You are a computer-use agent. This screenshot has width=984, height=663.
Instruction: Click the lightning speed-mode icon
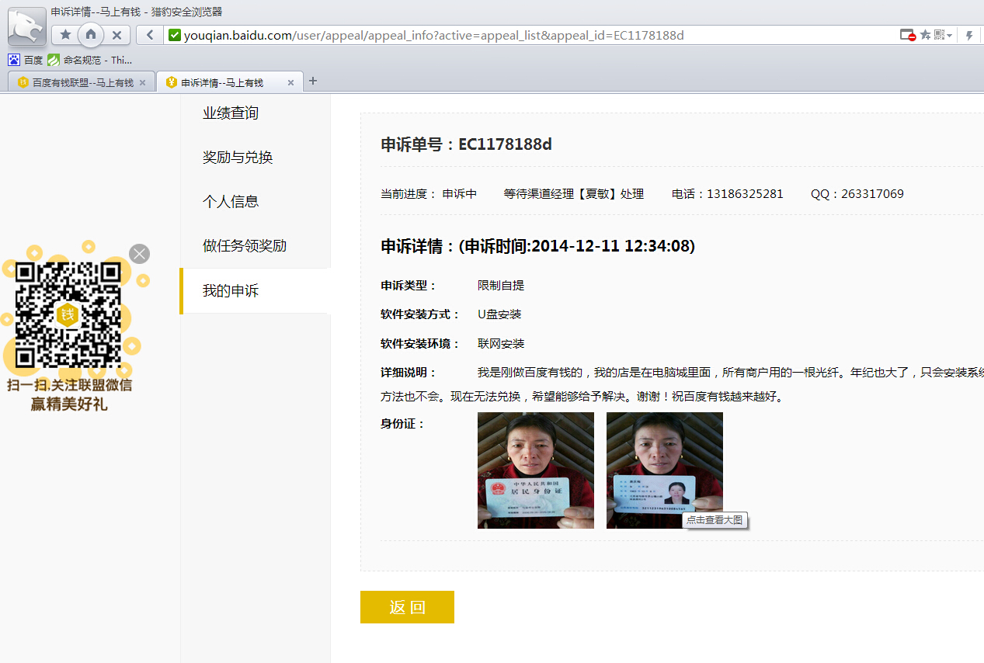click(969, 35)
